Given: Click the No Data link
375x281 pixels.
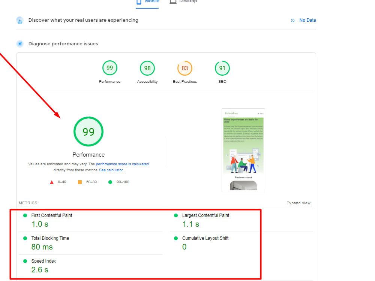Looking at the screenshot, I should [x=307, y=20].
